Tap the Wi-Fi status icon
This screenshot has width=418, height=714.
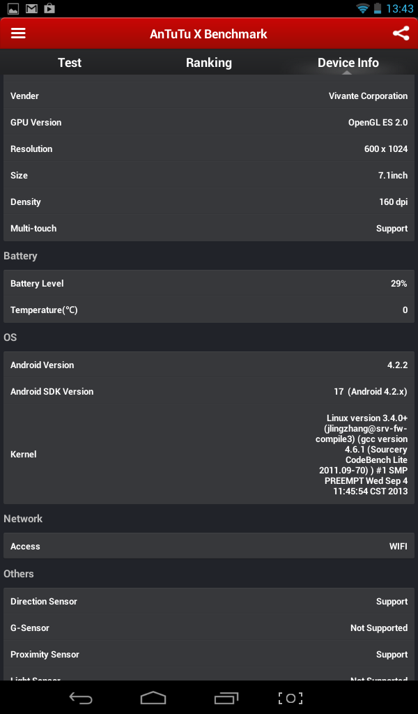[363, 8]
